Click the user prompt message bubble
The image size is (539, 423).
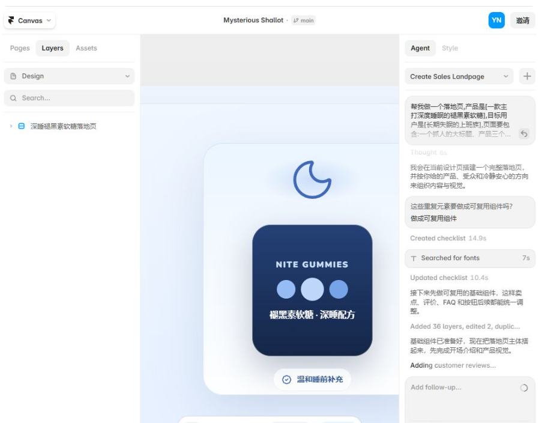[469, 120]
